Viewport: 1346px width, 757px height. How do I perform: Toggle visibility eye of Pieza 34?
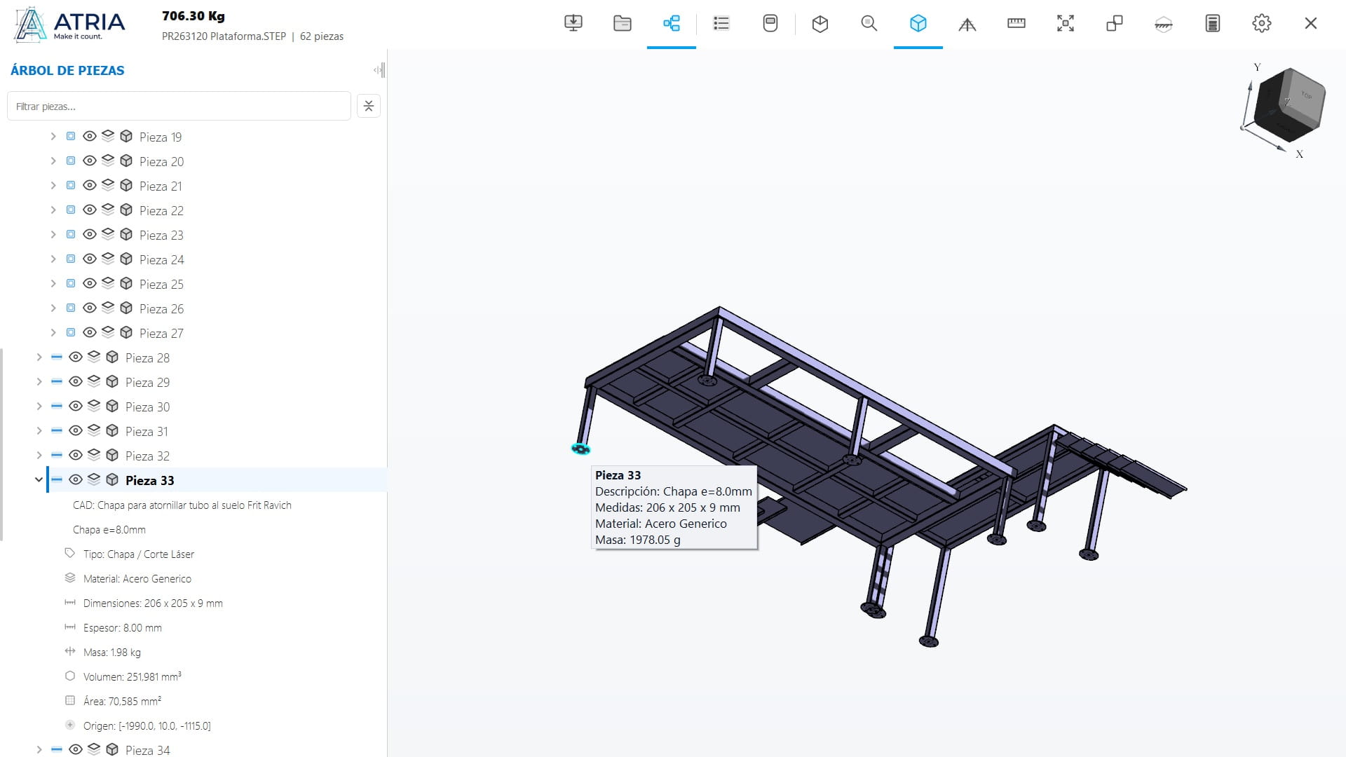click(76, 749)
